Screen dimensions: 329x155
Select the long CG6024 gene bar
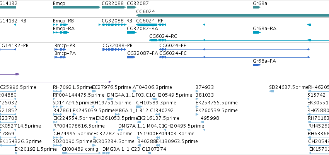point(232,15)
